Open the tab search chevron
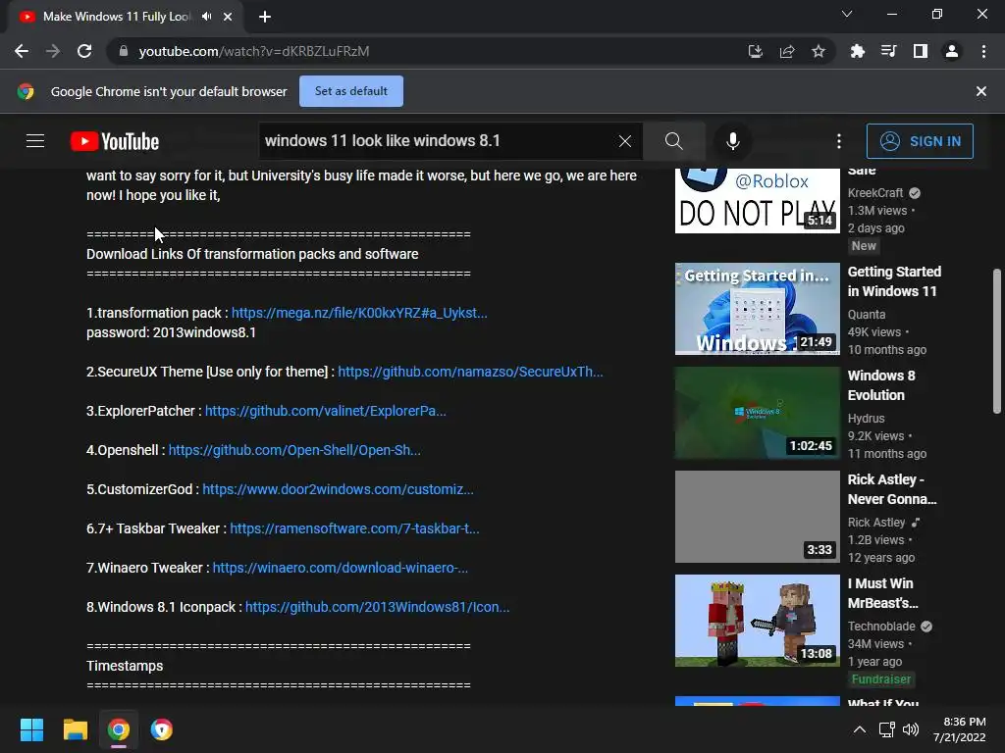Viewport: 1005px width, 753px height. tap(847, 14)
